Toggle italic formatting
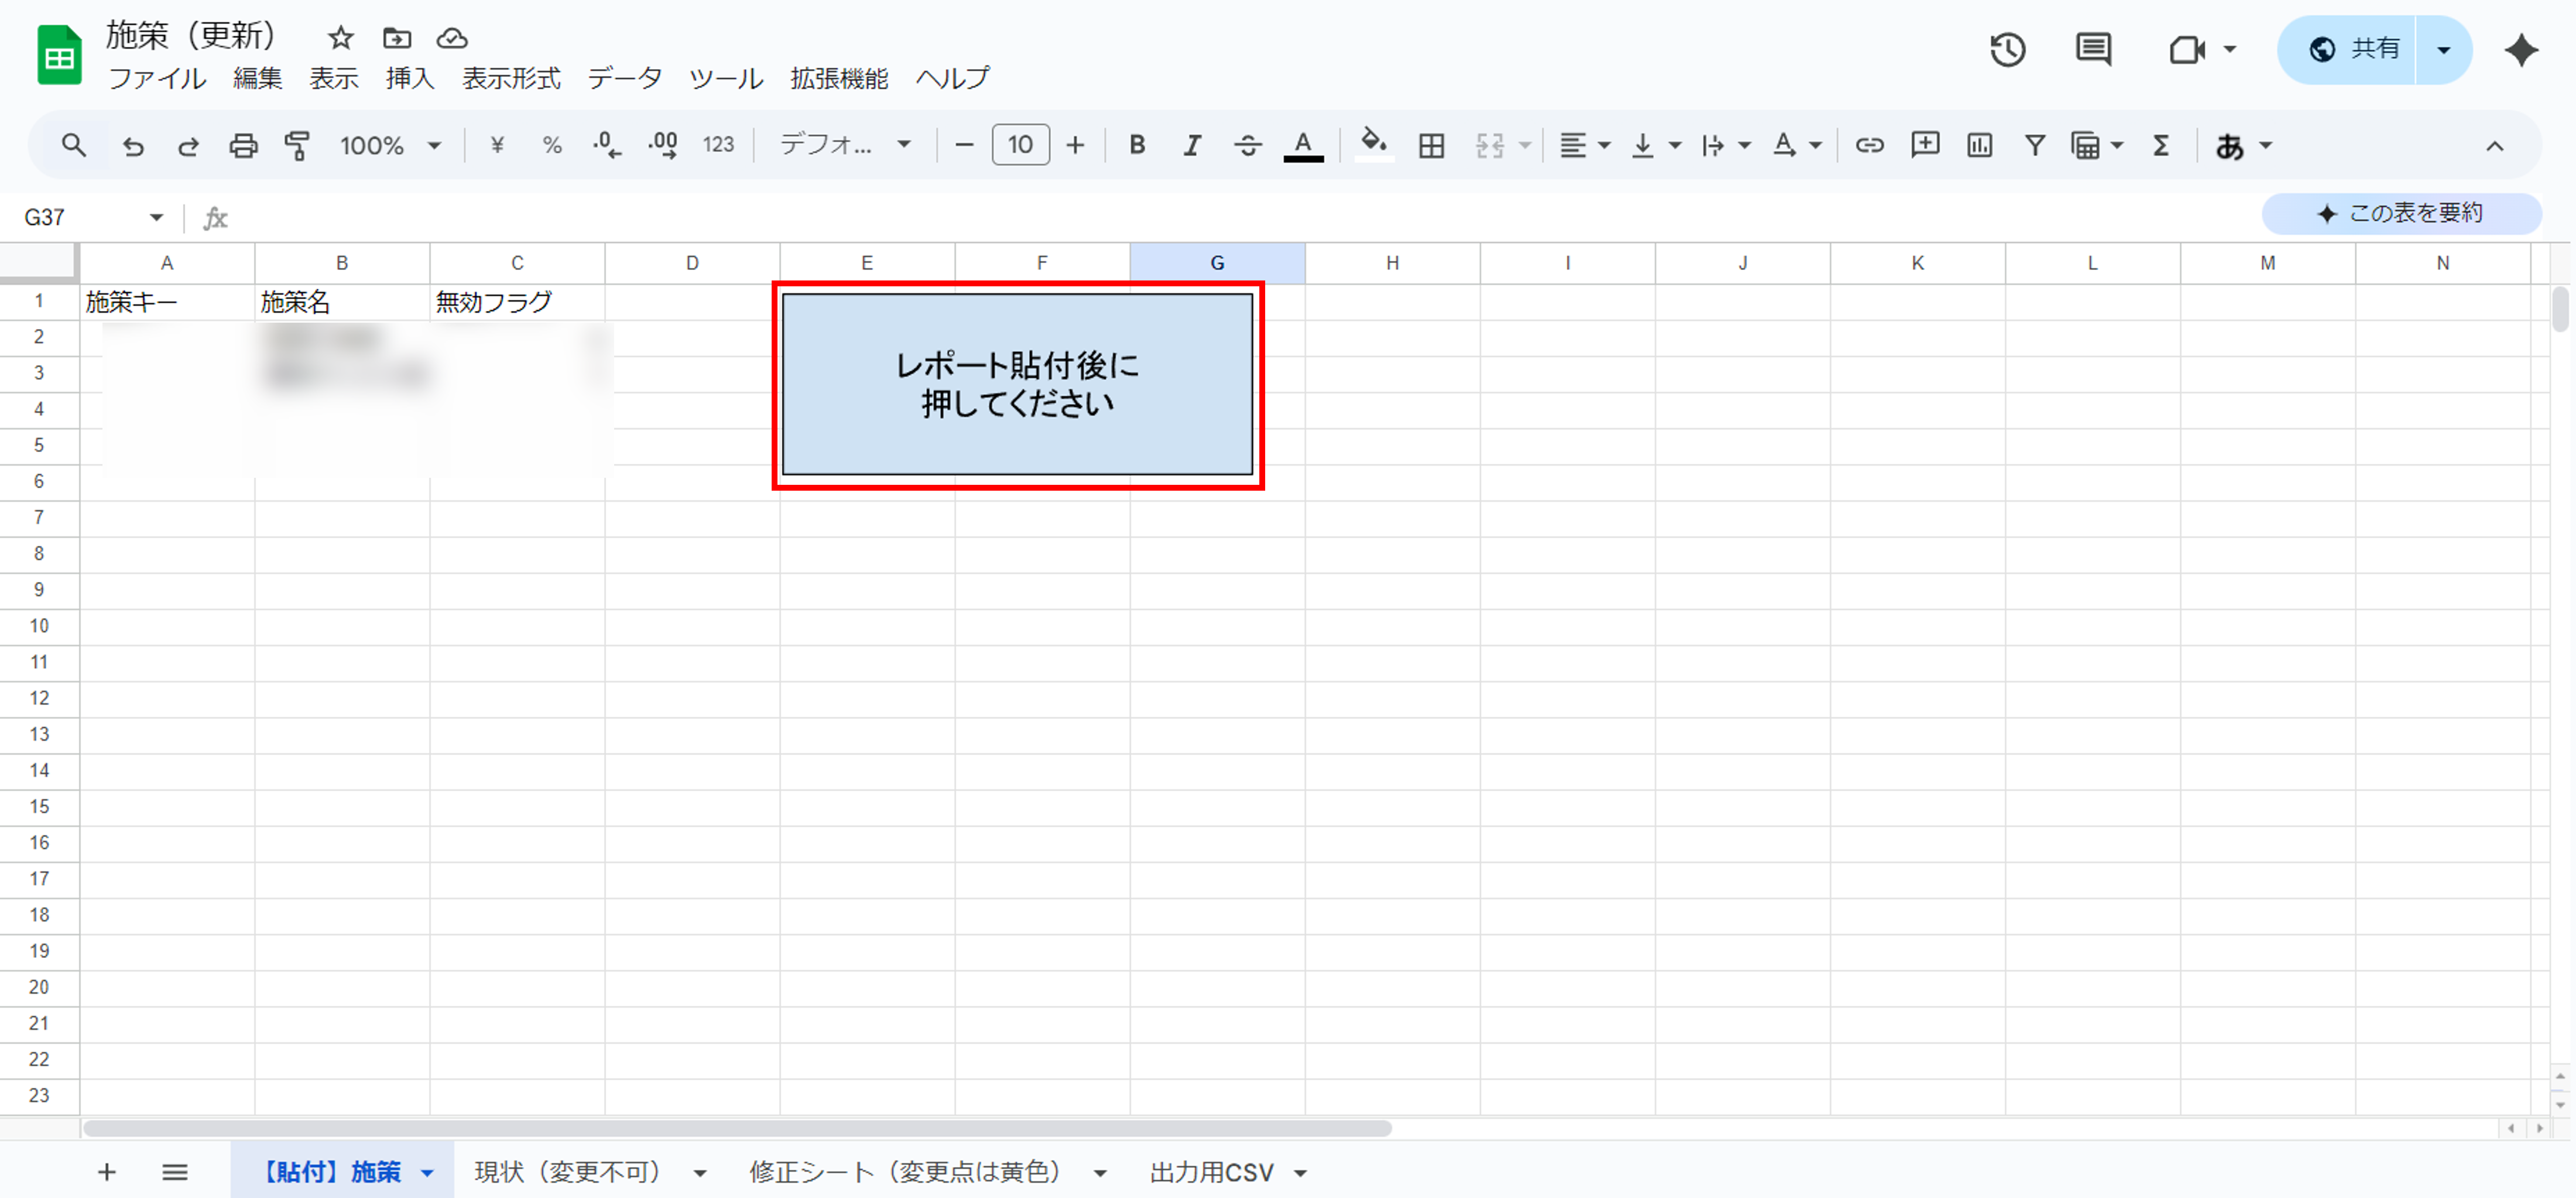The image size is (2576, 1198). tap(1192, 145)
